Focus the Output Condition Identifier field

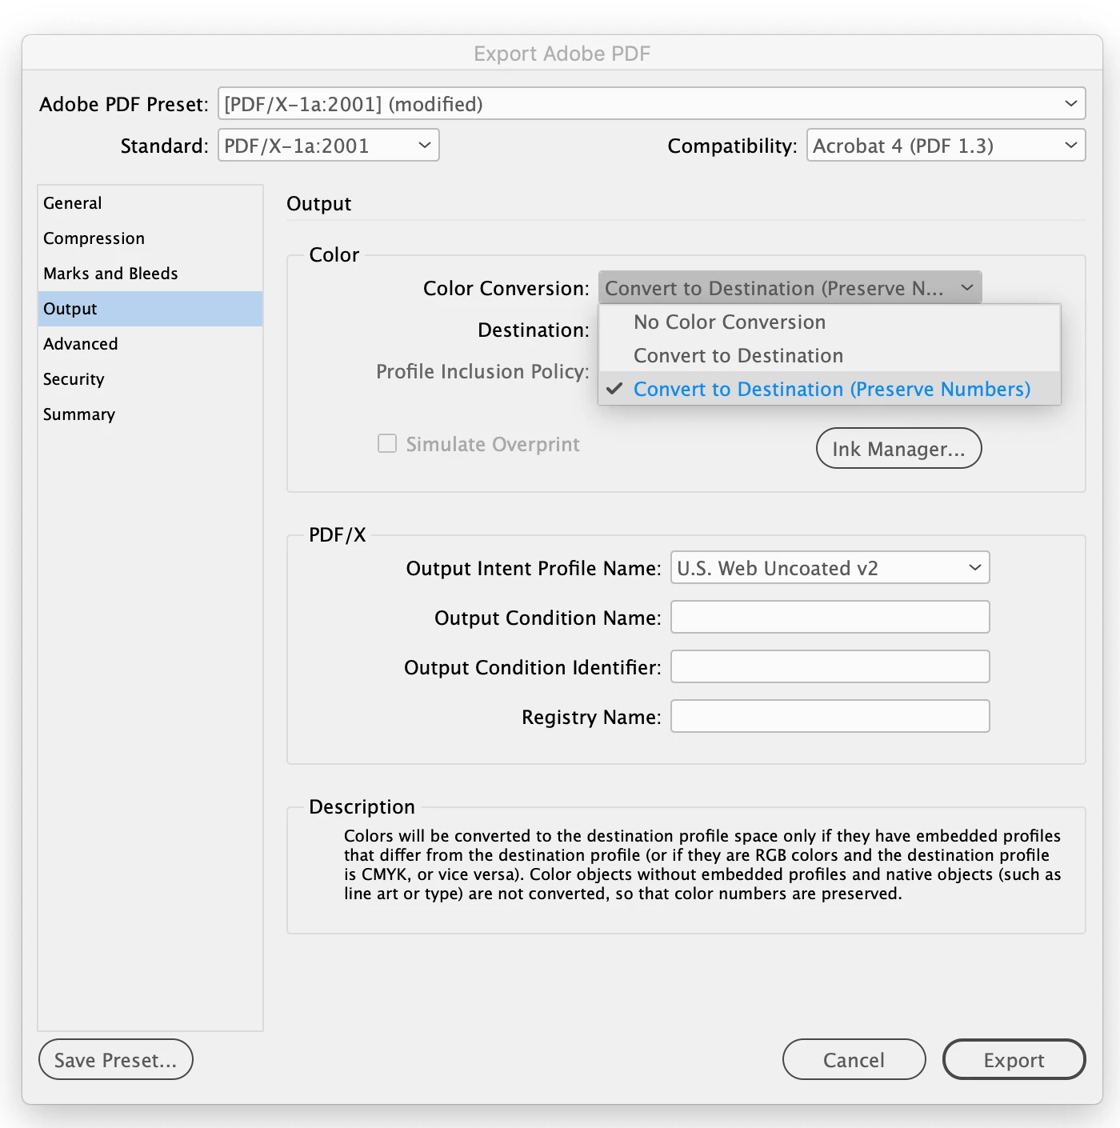[830, 667]
